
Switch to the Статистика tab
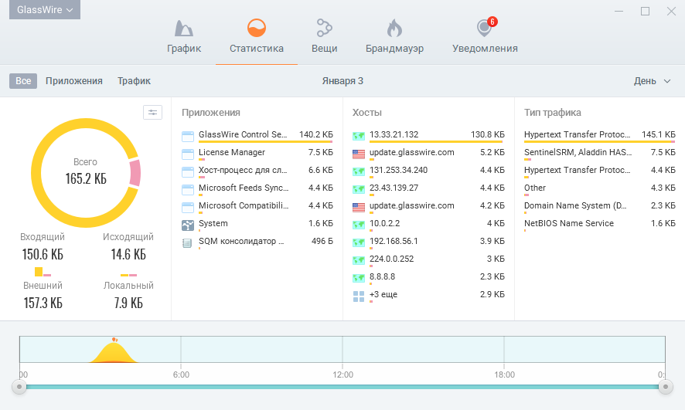(x=257, y=36)
